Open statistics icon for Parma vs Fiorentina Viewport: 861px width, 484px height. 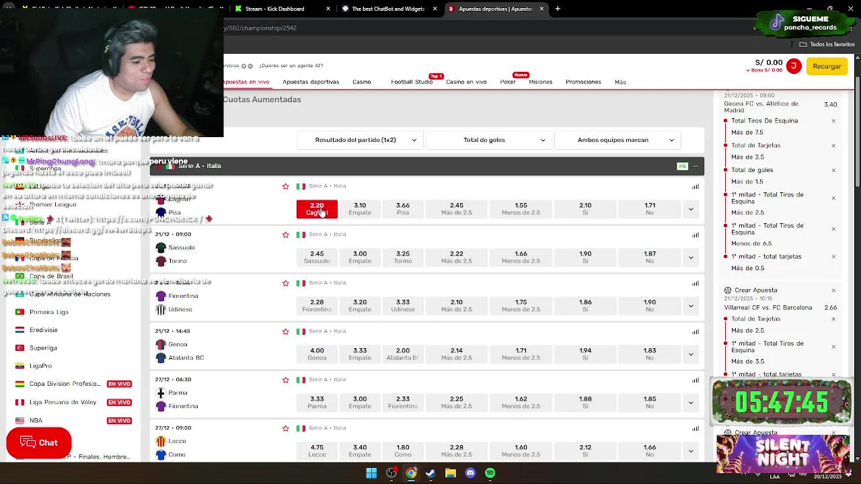[x=696, y=380]
